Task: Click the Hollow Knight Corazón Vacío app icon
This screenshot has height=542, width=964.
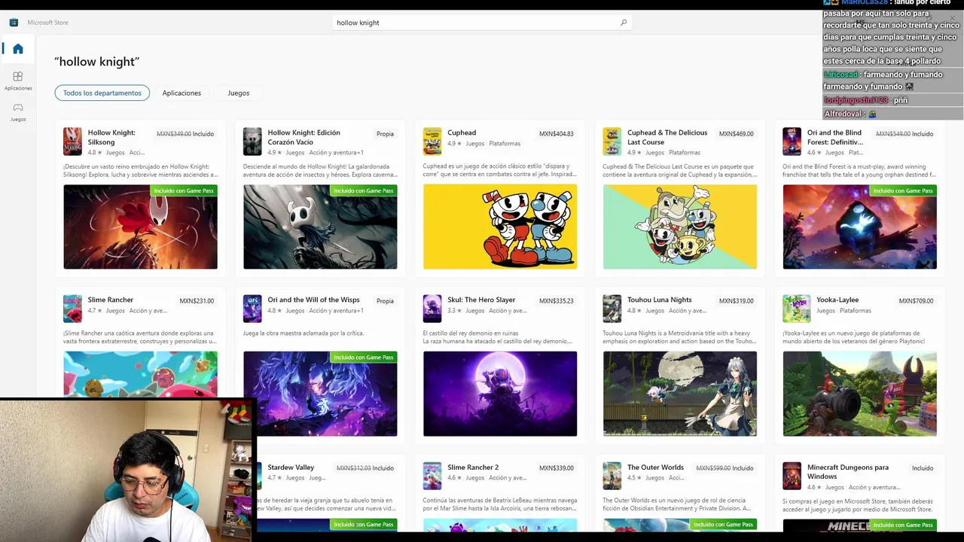Action: (x=252, y=142)
